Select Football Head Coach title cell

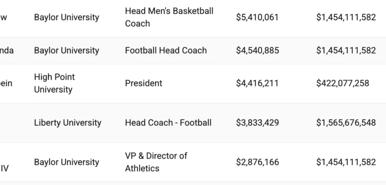pos(166,50)
